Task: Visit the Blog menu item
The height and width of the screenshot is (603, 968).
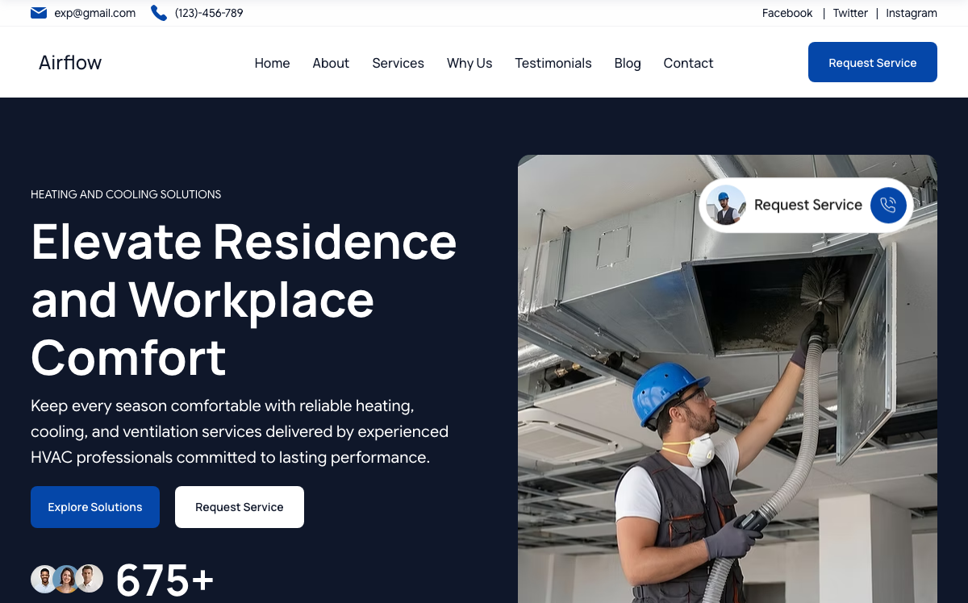Action: coord(628,63)
